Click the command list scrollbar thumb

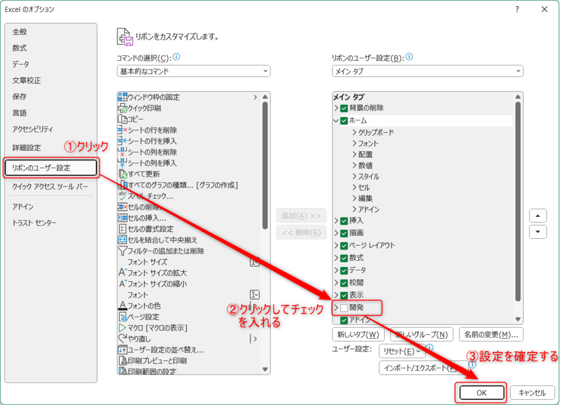coord(265,166)
